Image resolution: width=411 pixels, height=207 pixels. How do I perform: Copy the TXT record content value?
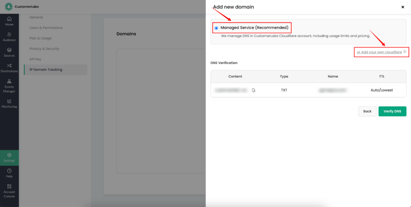coord(253,90)
